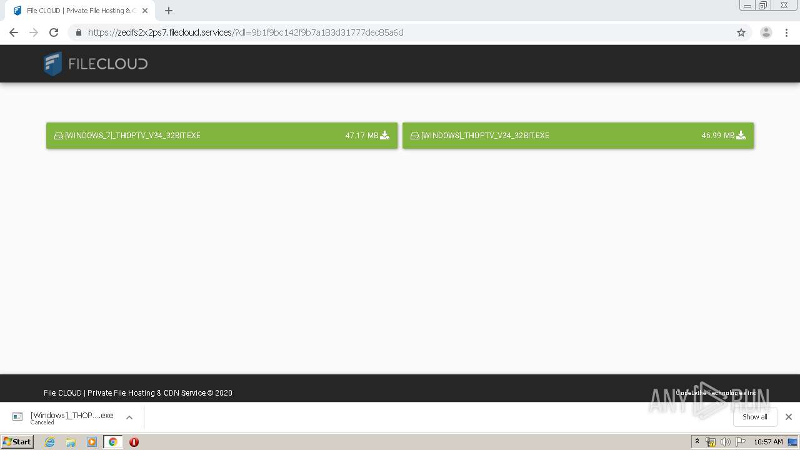The image size is (800, 450).
Task: Click the footer File CLOUD copyright text
Action: [x=138, y=393]
